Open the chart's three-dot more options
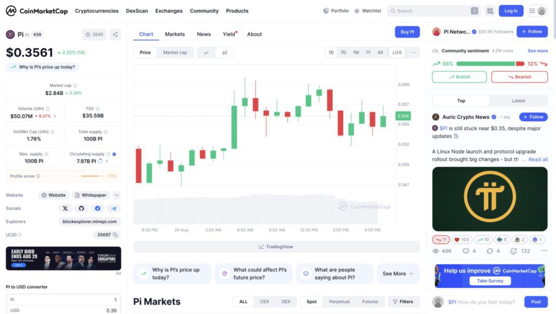 (414, 53)
